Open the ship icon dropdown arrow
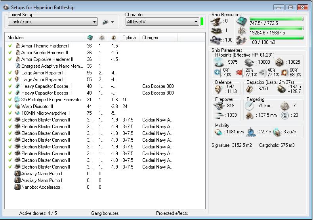The height and width of the screenshot is (220, 313). click(x=113, y=22)
